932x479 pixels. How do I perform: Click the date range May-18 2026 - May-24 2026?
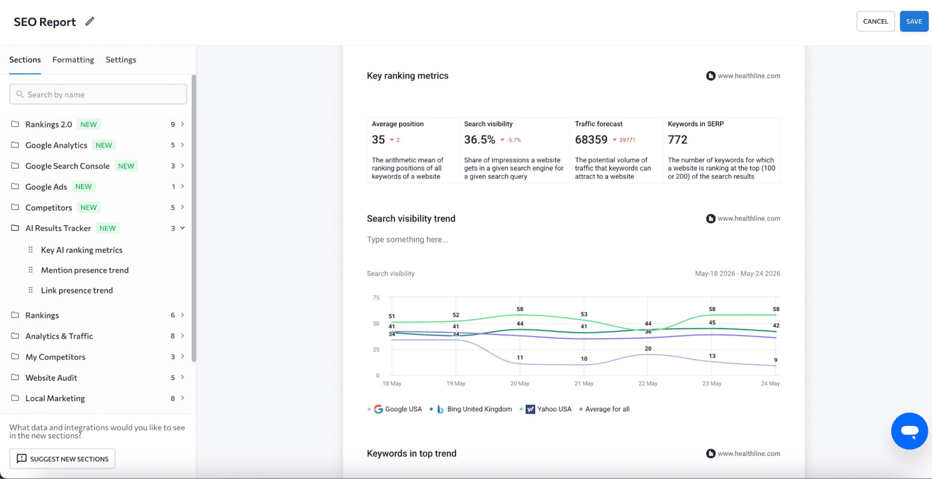(737, 274)
